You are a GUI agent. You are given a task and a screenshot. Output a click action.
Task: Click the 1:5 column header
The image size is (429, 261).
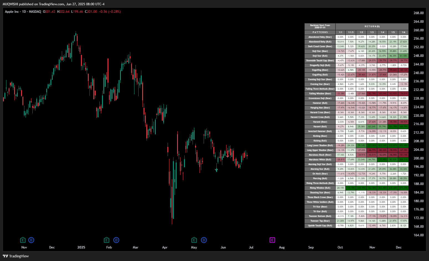click(x=393, y=32)
